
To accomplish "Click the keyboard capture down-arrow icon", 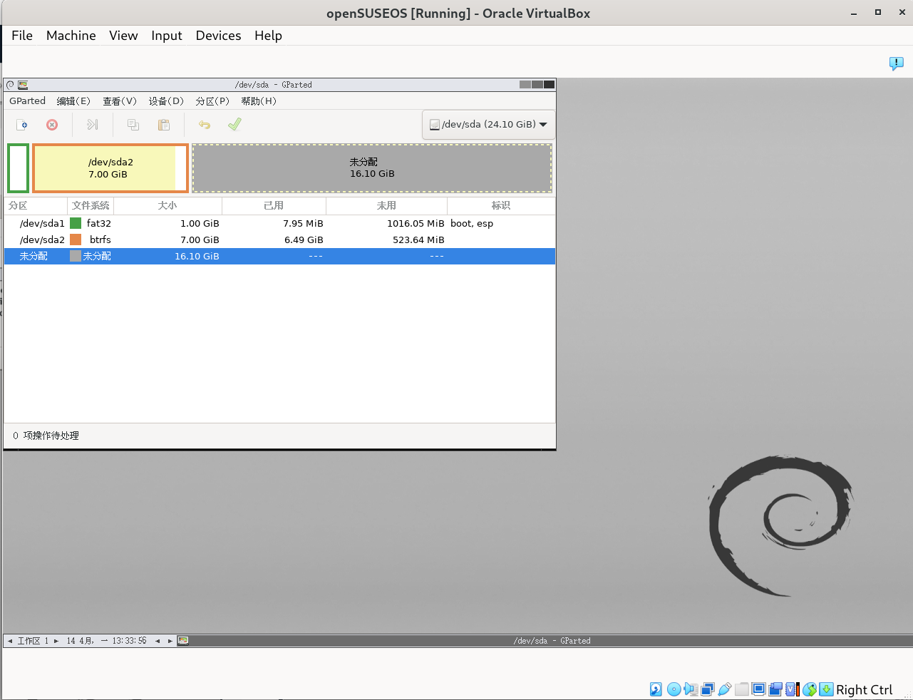I will click(x=826, y=689).
